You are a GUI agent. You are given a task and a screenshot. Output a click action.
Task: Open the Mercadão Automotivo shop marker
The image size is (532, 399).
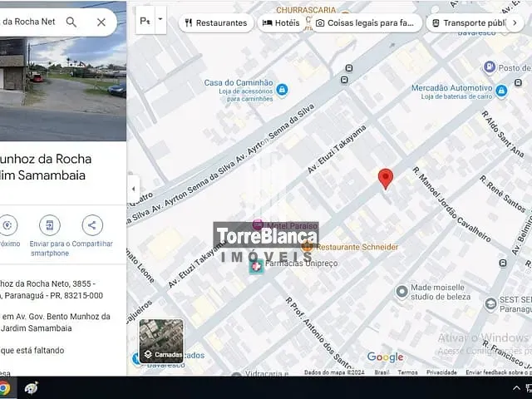click(501, 91)
